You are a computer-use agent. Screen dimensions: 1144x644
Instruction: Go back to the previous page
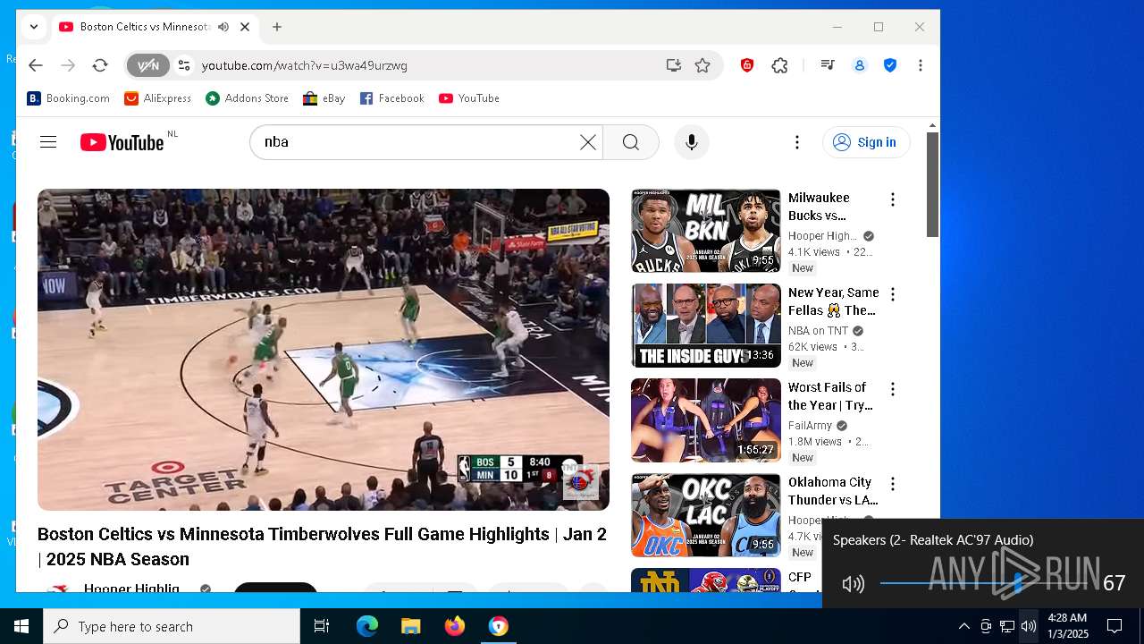pyautogui.click(x=35, y=65)
